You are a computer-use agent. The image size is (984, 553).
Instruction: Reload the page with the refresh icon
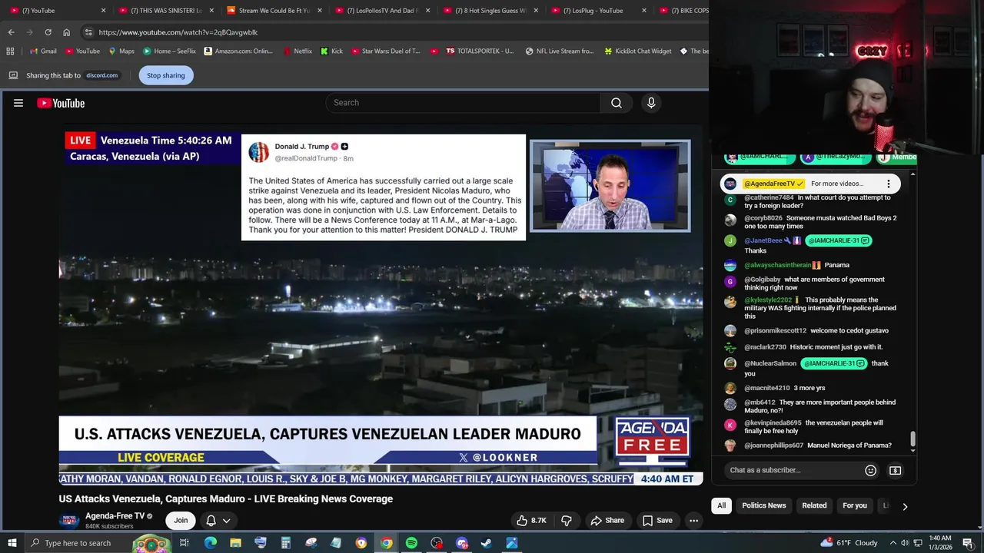48,32
